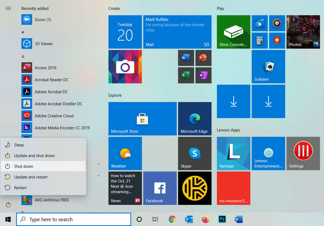324x226 pixels.
Task: Open the colorful Camera tile
Action: coord(125,67)
